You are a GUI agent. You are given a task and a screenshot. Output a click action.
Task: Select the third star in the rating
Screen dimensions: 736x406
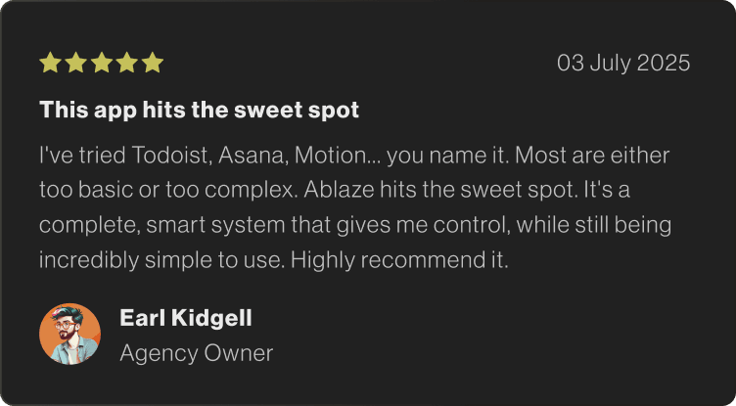[101, 64]
